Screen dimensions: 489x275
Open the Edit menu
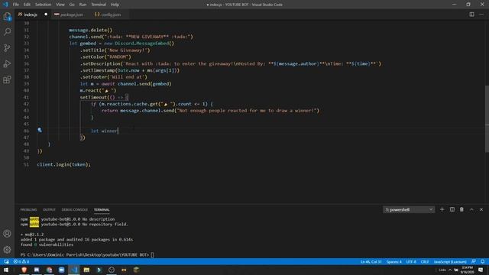(27, 5)
